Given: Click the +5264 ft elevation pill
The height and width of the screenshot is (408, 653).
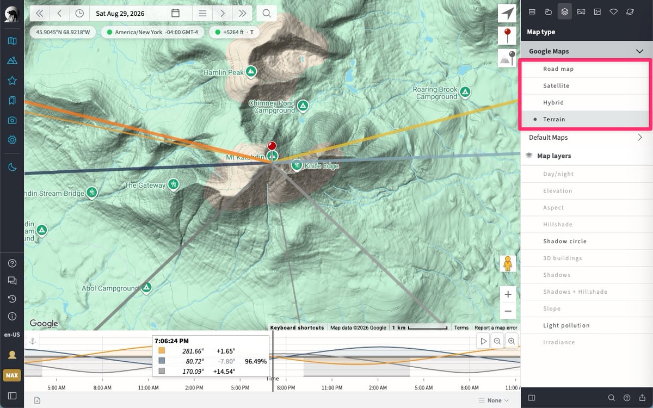Looking at the screenshot, I should (x=234, y=32).
